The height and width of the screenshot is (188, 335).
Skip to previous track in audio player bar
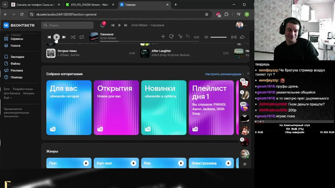[x=49, y=37]
